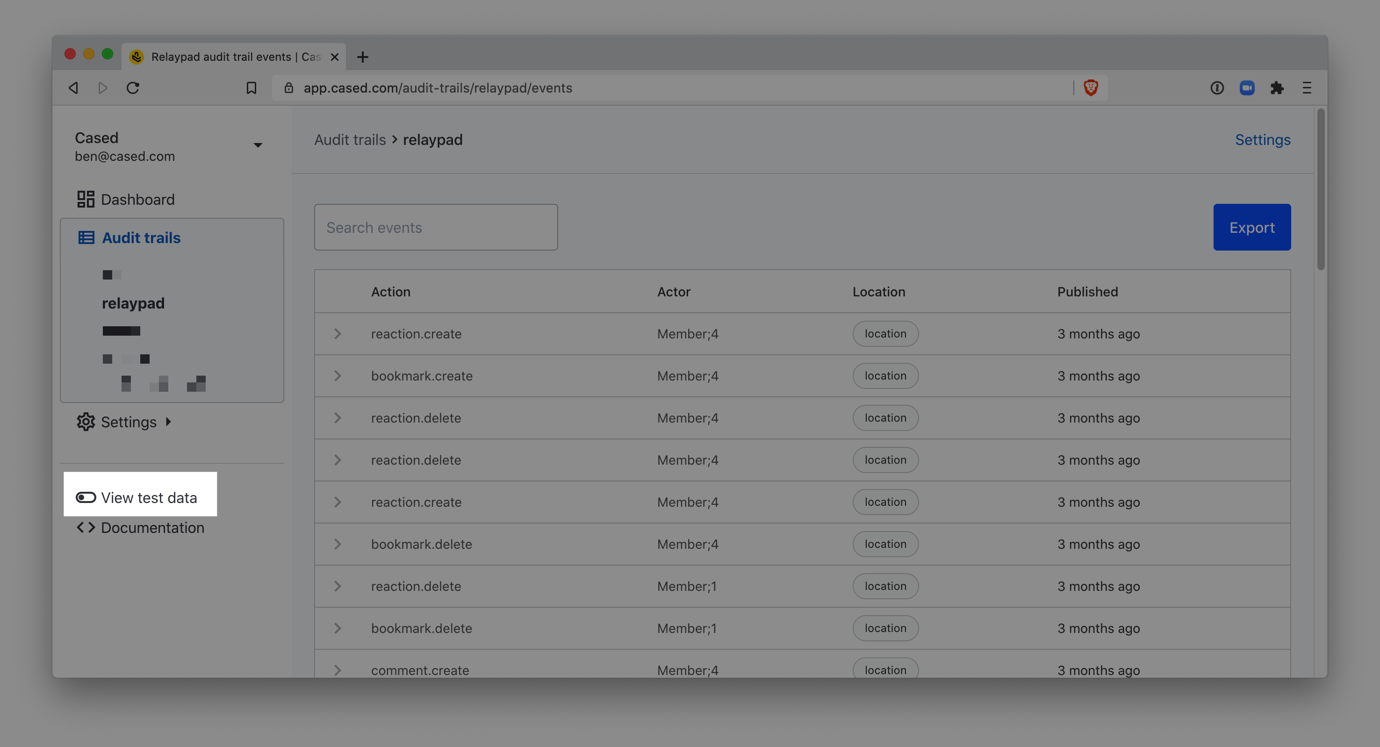Screen dimensions: 1380x747
Task: Expand the first bookmark.create event row
Action: click(338, 376)
